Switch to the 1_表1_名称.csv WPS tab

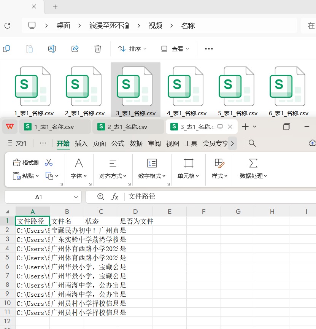coord(55,127)
